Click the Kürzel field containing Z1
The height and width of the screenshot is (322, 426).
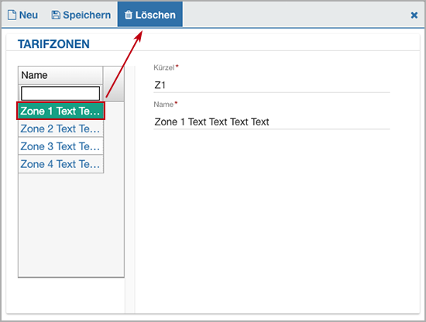271,85
